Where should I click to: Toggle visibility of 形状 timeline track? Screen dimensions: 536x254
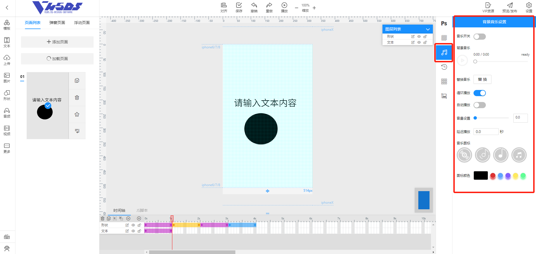(133, 225)
